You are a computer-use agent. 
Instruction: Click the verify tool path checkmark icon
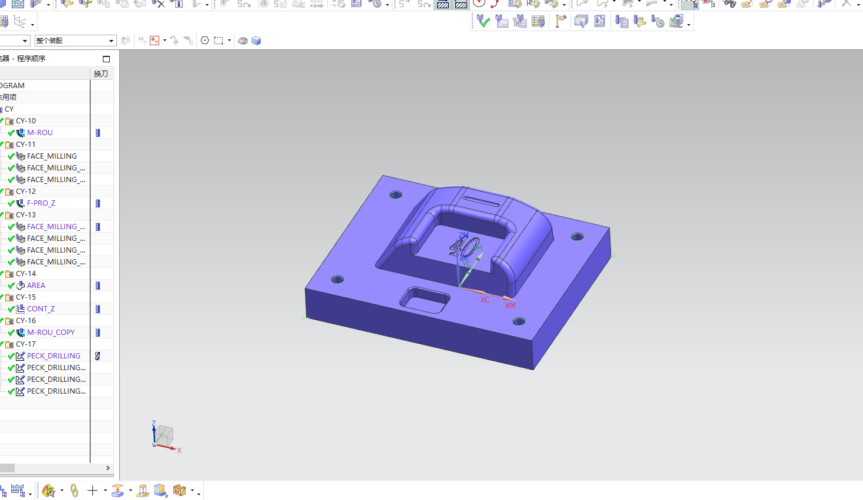tap(483, 22)
